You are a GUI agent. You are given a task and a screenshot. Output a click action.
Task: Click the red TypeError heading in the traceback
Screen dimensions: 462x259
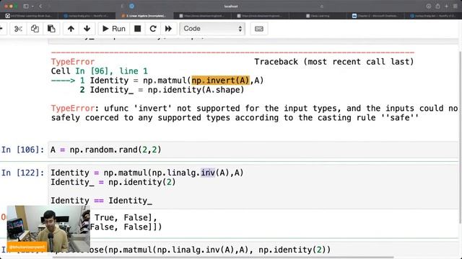click(x=73, y=62)
